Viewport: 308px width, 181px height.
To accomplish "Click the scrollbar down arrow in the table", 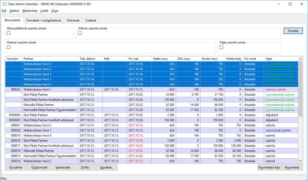I will (x=300, y=161).
